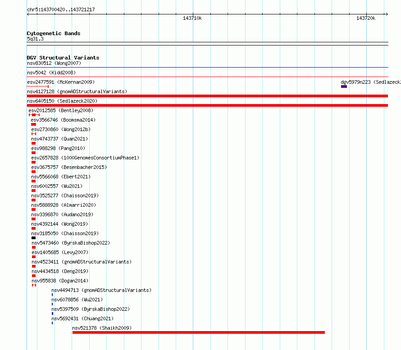The image size is (401, 350).
Task: Select the nsv6405150 (Sedlazeck2020) label
Action: [x=62, y=101]
